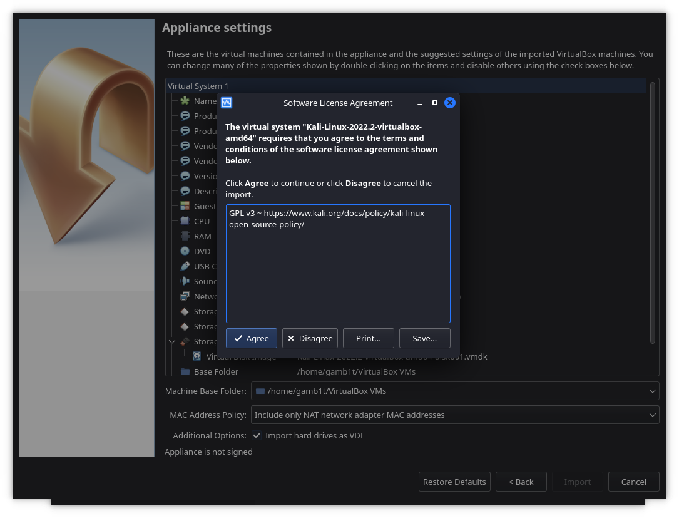The width and height of the screenshot is (679, 518).
Task: Click the appliance settings list scrollbar
Action: (654, 213)
